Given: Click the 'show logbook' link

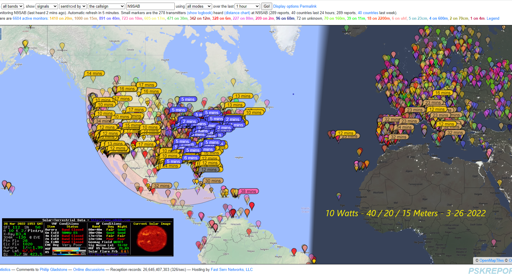Looking at the screenshot, I should coord(200,13).
